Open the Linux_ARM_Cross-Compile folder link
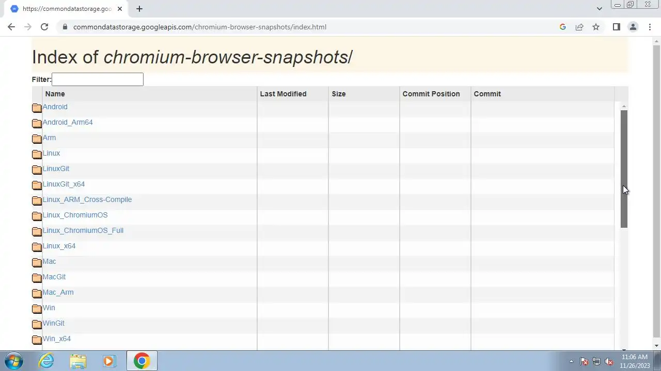Image resolution: width=661 pixels, height=371 pixels. tap(87, 199)
